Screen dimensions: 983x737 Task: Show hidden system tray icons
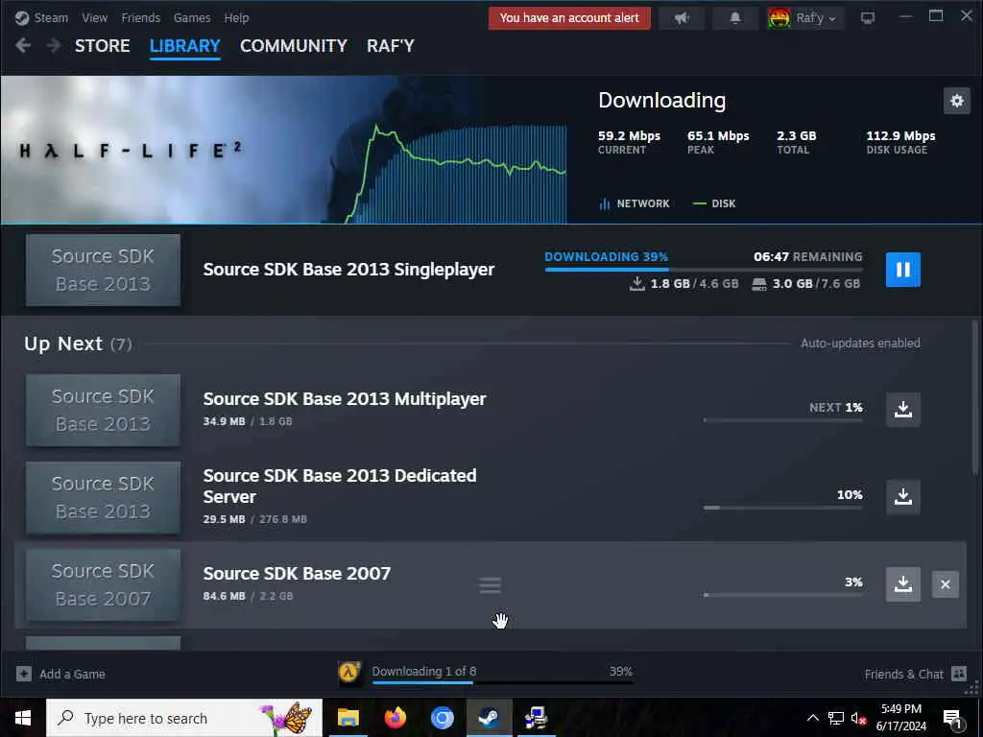[812, 718]
